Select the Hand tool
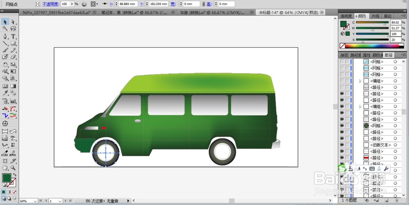 (5, 168)
